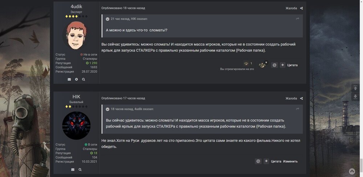Click the share icon on 4udik's post
The width and height of the screenshot is (363, 177).
click(301, 8)
